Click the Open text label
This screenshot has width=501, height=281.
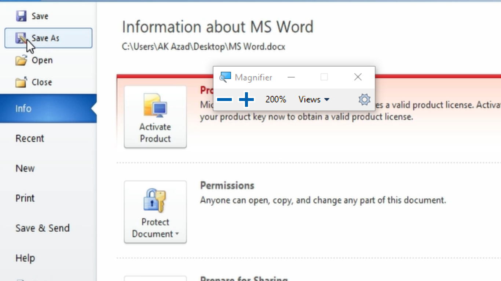[x=42, y=60]
